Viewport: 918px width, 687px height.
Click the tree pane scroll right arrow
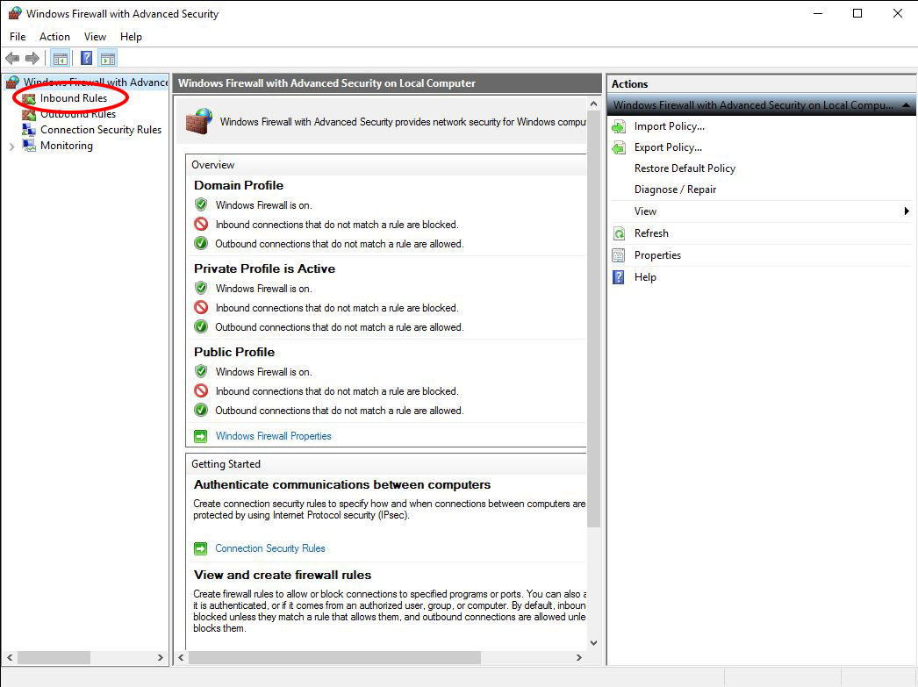click(x=161, y=658)
